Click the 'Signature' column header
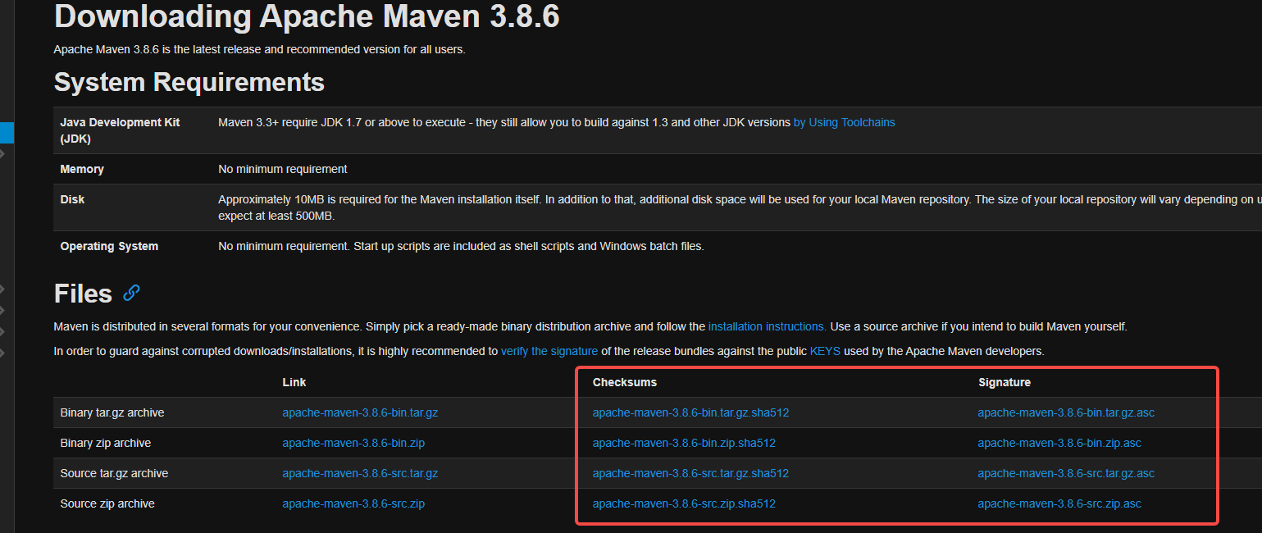The height and width of the screenshot is (533, 1262). [x=1005, y=382]
